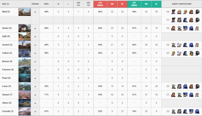The height and width of the screenshot is (116, 202).
Task: Expand the Corrode map row
Action: coord(35,111)
